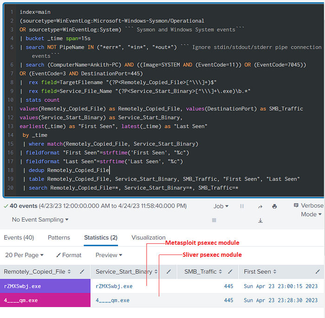The width and height of the screenshot is (325, 318).
Task: Edit Service_Start_Binary column format pencil
Action: [x=169, y=272]
